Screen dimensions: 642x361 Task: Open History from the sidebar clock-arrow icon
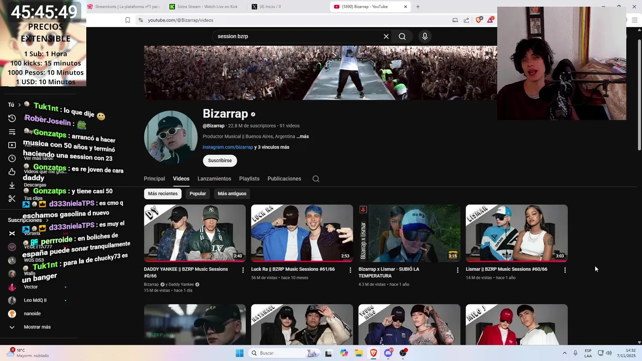pos(12,118)
